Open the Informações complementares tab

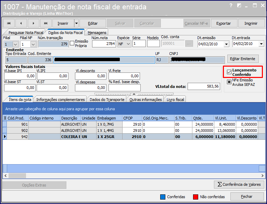click(x=61, y=100)
